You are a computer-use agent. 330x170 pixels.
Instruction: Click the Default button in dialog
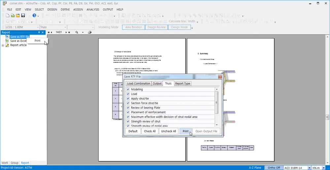(133, 131)
